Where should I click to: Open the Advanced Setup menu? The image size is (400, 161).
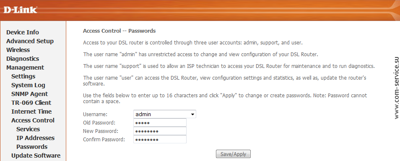30,41
